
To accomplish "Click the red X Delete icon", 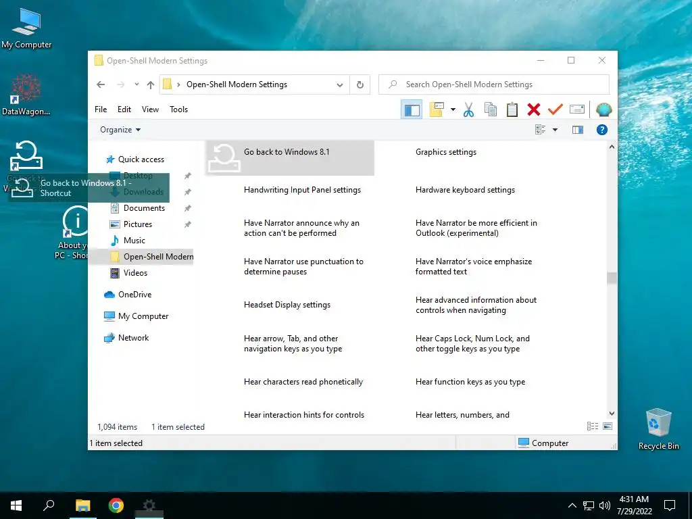I will coord(534,109).
